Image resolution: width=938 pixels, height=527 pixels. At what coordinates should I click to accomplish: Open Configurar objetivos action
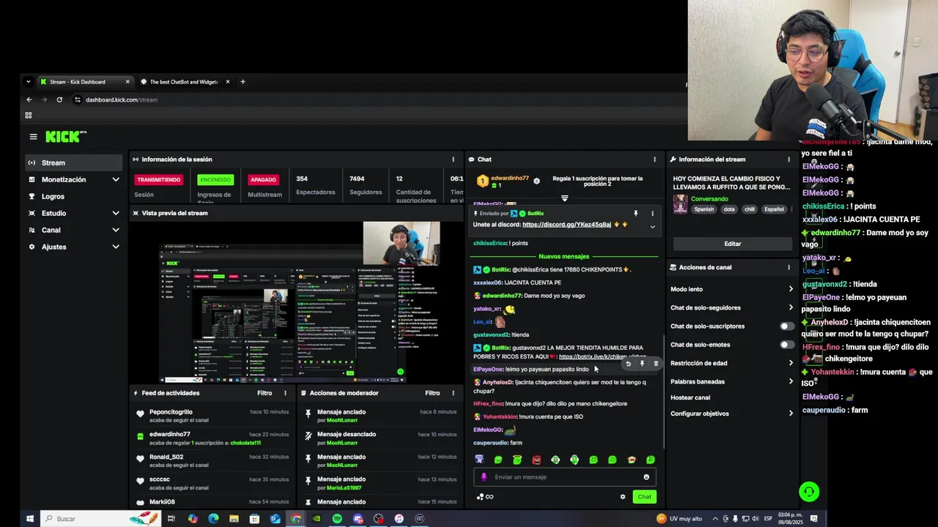tap(731, 414)
